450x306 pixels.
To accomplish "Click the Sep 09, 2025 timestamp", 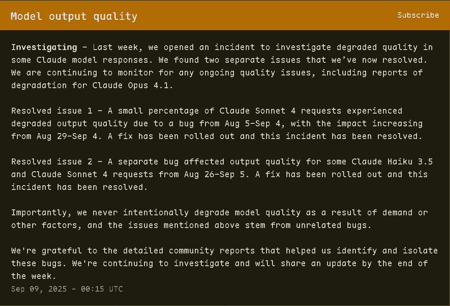I will coord(39,289).
